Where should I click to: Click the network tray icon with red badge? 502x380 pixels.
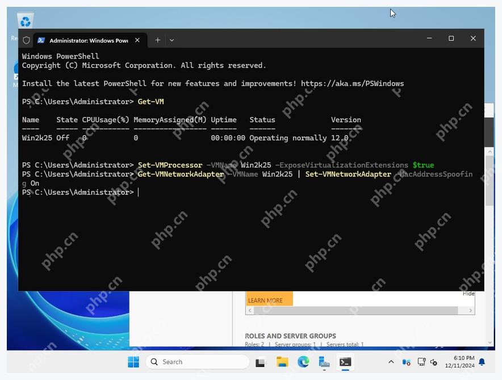pos(406,362)
